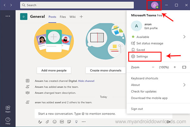Viewport: 190px width, 127px height.
Task: Select Check for updates
Action: (x=144, y=91)
